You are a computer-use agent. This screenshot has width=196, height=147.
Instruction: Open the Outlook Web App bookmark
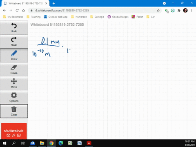[x=56, y=17]
